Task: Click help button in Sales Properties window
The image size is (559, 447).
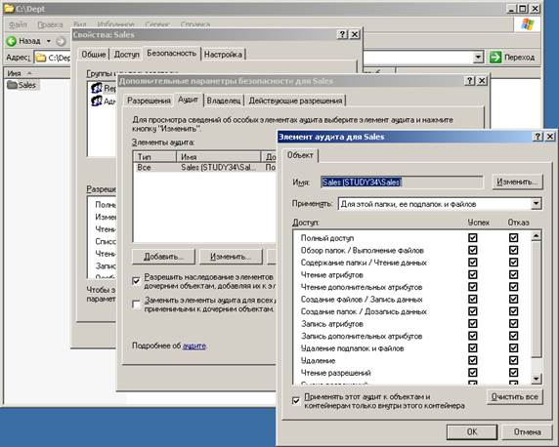Action: [342, 34]
